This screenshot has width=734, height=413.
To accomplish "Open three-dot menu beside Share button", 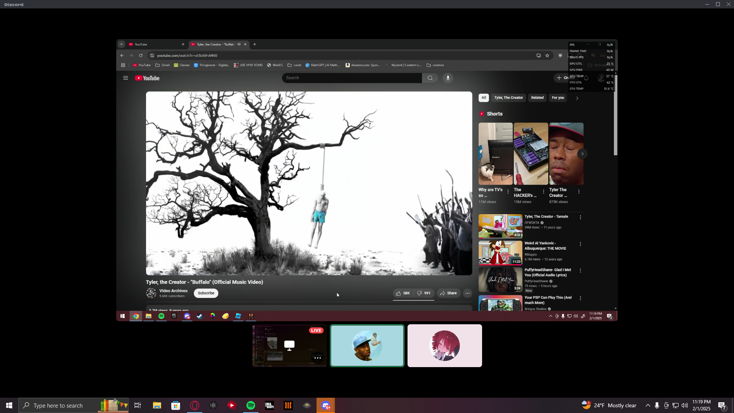I will point(467,293).
